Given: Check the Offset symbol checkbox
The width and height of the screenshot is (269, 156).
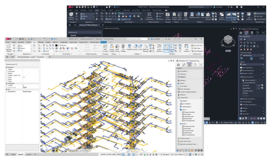Looking at the screenshot, I should coord(244,91).
